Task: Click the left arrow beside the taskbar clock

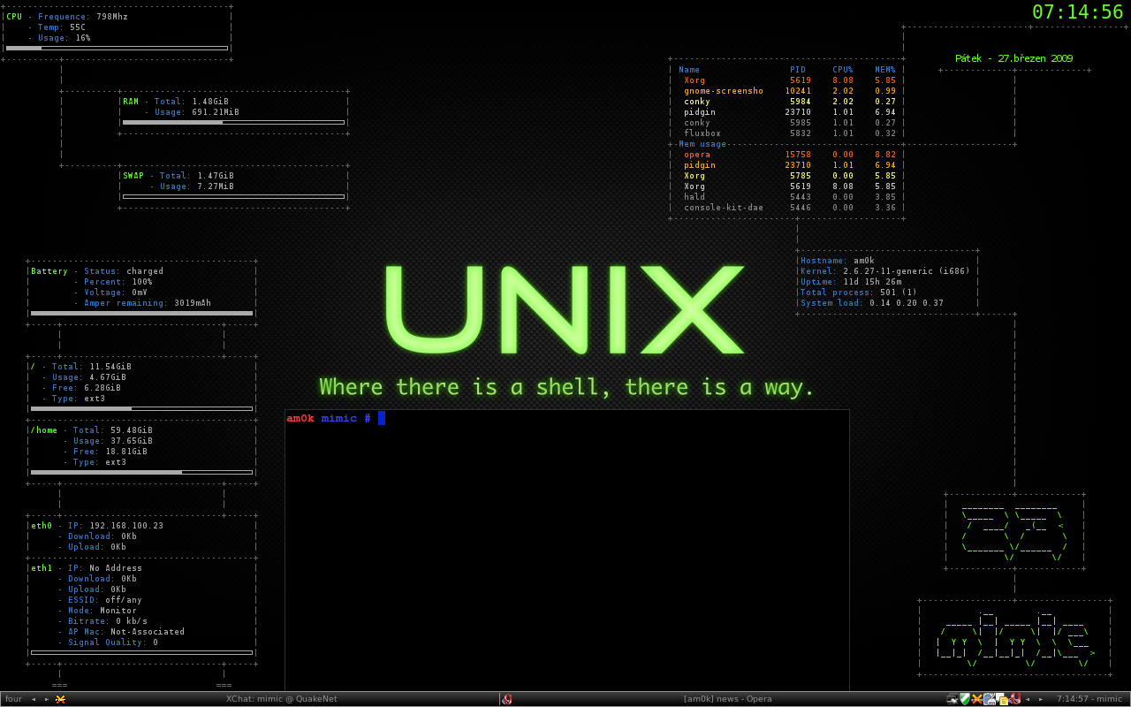Action: tap(1028, 699)
